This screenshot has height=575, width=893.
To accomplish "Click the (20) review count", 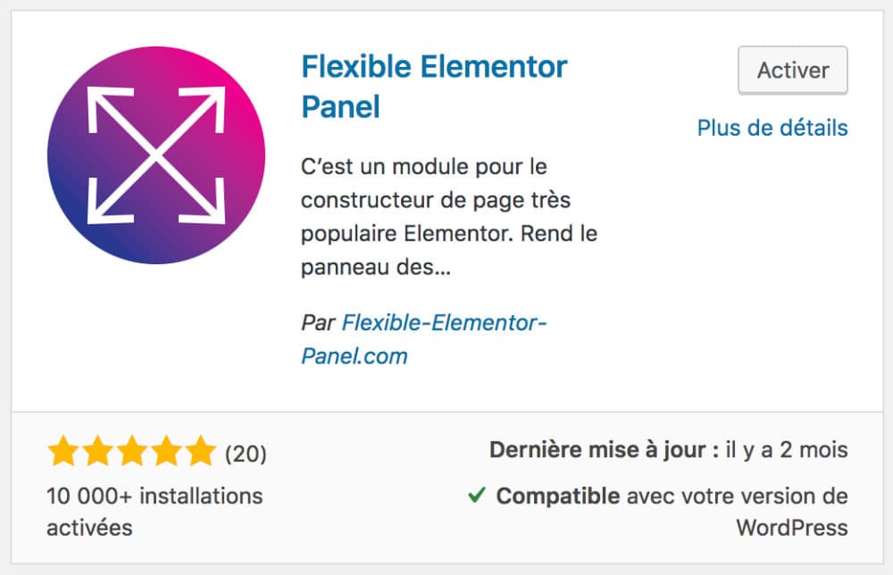I will tap(246, 454).
